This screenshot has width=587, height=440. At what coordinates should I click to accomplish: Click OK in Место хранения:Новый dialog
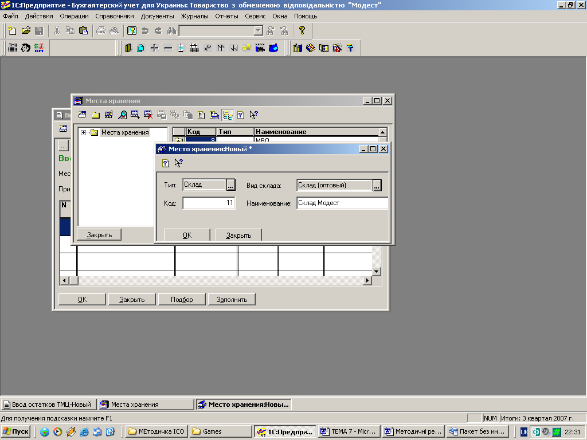[187, 235]
